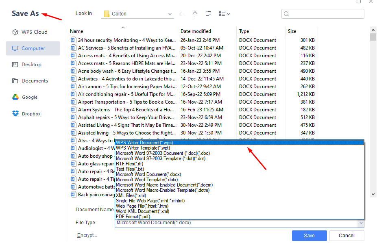Choose Word Macro-Enabled Document (*.docm)
Viewport: 377px width, 243px height.
(x=240, y=185)
